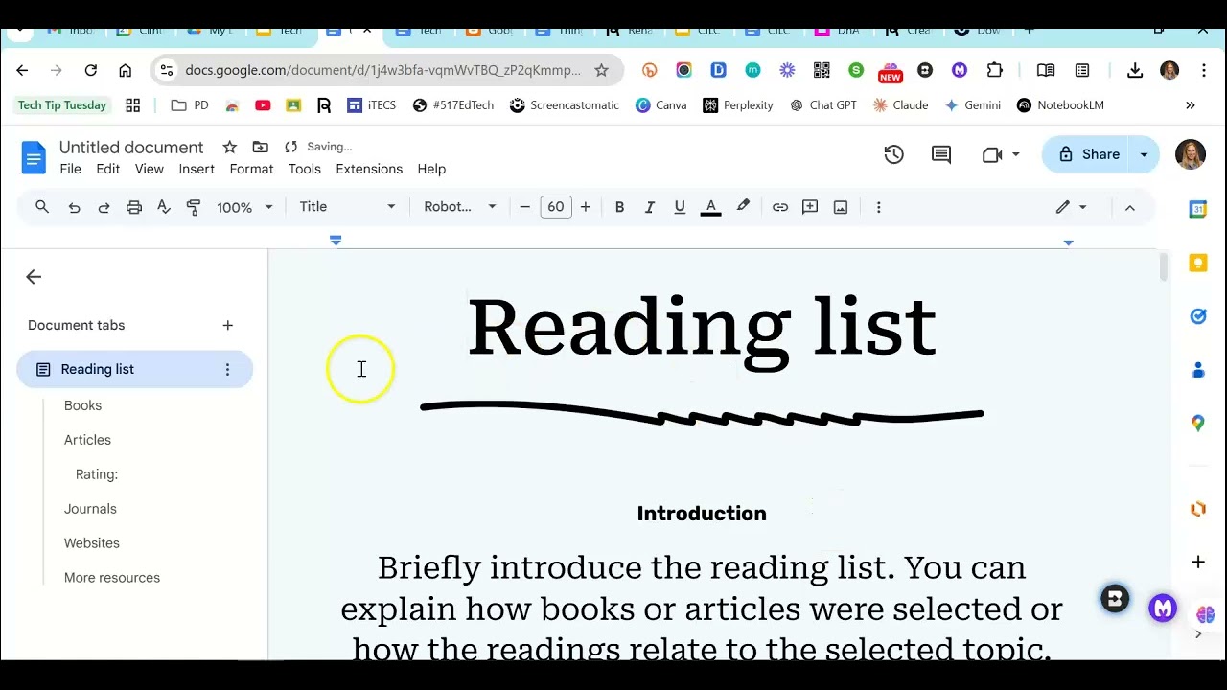Move document using the folder icon

coord(260,147)
